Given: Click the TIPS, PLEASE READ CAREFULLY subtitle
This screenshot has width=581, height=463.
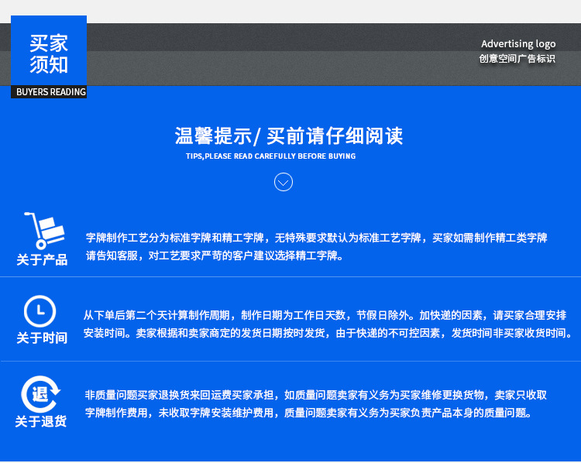Looking at the screenshot, I should point(271,156).
